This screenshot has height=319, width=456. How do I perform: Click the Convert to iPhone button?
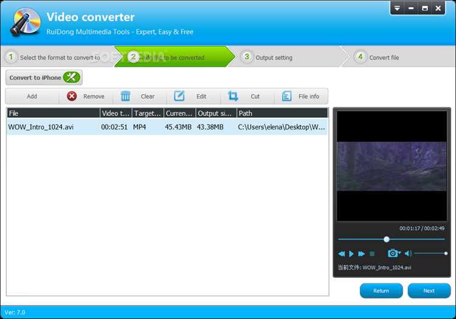(x=44, y=78)
